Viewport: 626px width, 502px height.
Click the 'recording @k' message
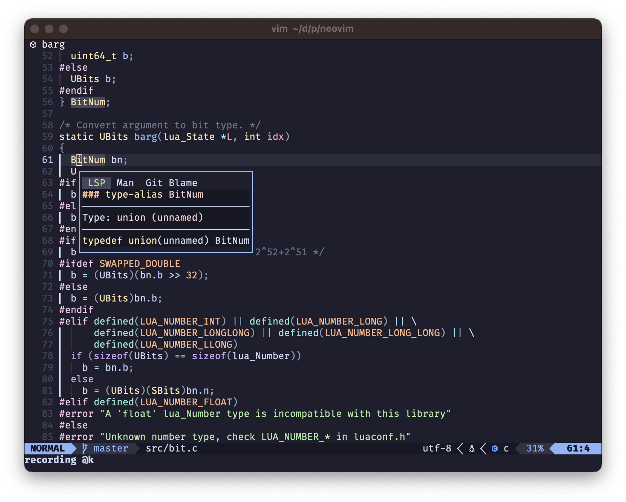59,460
